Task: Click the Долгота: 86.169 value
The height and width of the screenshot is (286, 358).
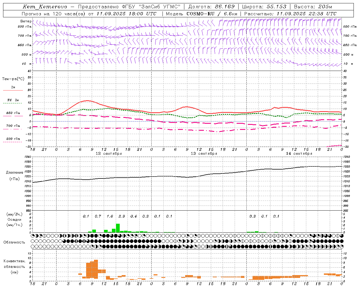Action: pyautogui.click(x=211, y=7)
